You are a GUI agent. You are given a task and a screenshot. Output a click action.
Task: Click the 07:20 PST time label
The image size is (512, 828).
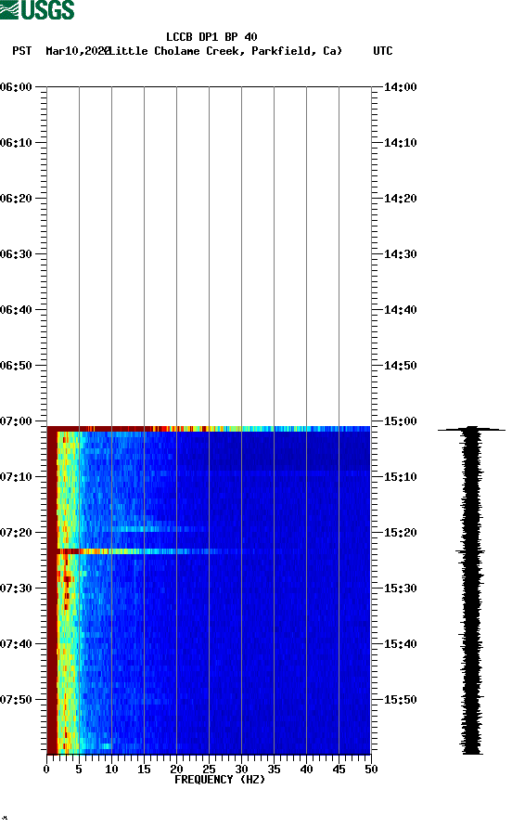17,532
